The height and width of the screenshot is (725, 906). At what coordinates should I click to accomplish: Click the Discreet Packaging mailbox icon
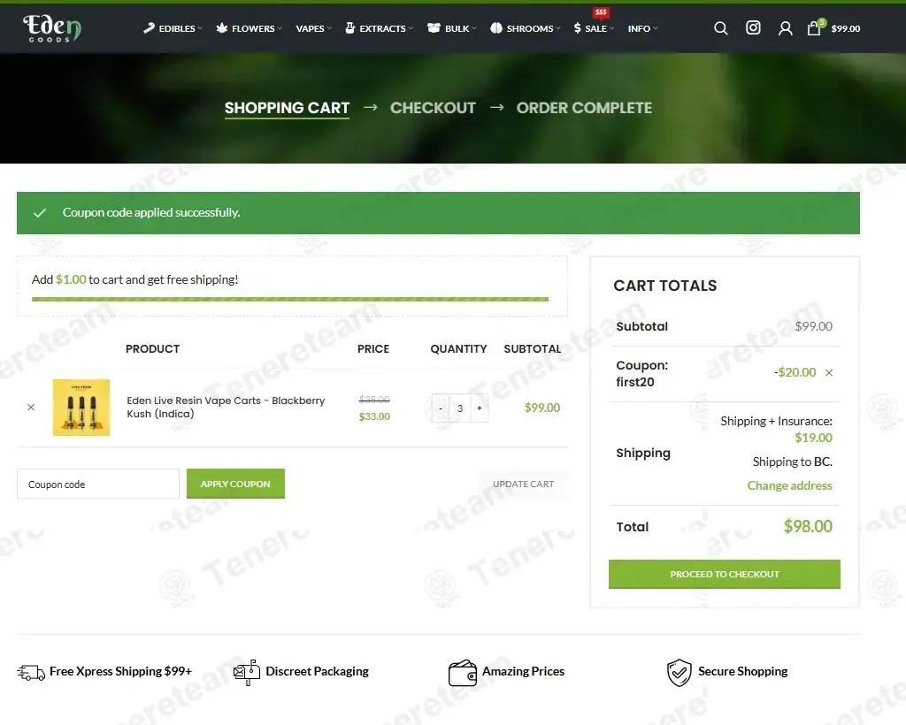pos(246,672)
